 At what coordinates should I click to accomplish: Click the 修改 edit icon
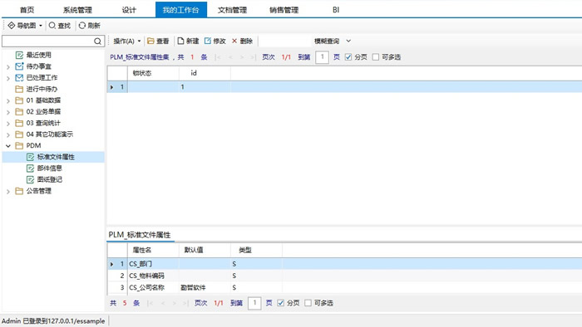coord(208,41)
